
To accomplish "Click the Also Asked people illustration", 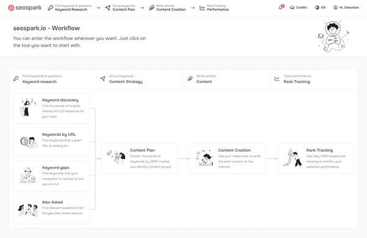I will coord(28,210).
